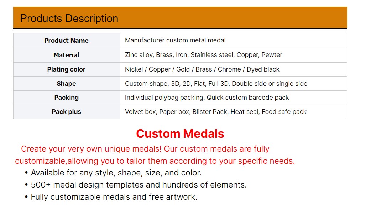Select the Plating color label cell
Image resolution: width=376 pixels, height=205 pixels.
point(67,69)
